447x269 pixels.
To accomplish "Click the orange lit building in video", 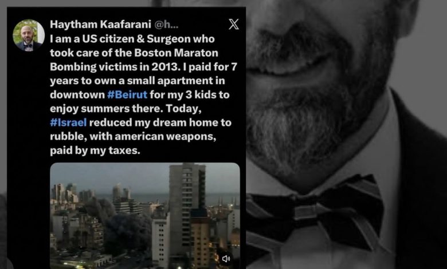I will [x=201, y=242].
